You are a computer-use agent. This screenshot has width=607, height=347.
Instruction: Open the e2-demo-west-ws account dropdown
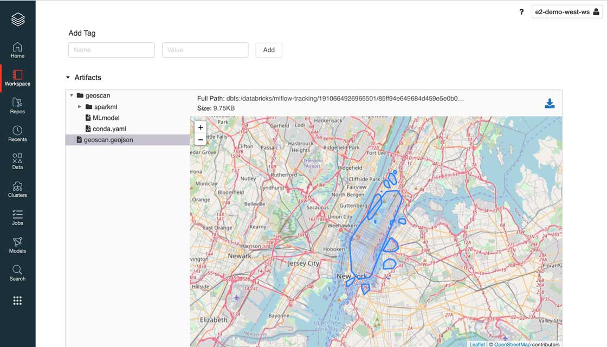(x=567, y=12)
